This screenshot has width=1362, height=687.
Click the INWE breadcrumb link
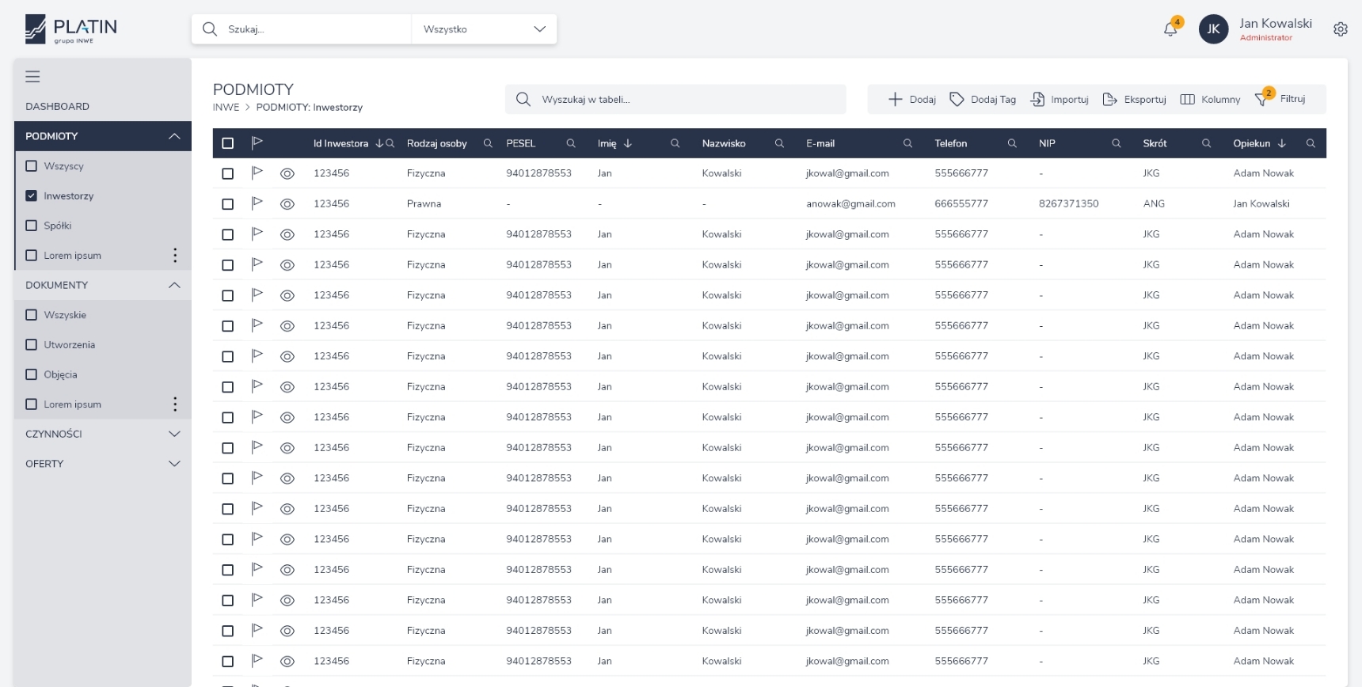point(226,107)
